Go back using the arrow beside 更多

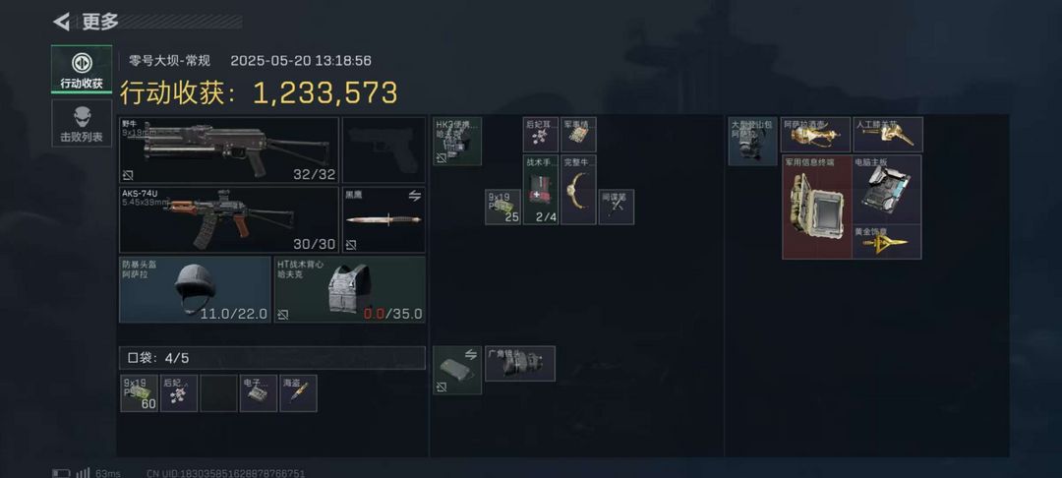pyautogui.click(x=62, y=22)
